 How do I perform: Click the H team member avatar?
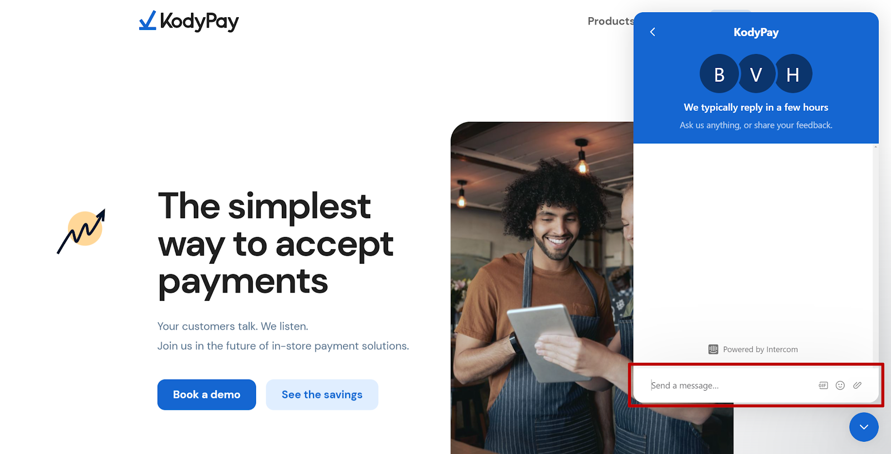(x=793, y=74)
